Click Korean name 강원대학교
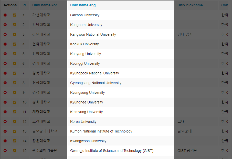Image resolution: width=232 pixels, height=159 pixels. (41, 34)
